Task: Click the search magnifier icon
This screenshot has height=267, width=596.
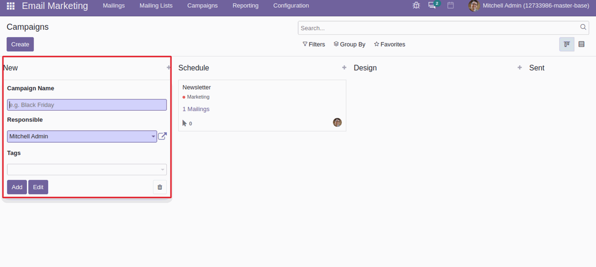Action: click(583, 27)
